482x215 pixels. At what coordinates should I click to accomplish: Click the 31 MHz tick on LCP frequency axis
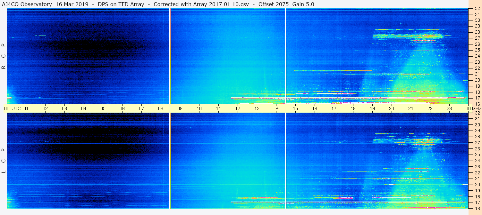pyautogui.click(x=477, y=119)
